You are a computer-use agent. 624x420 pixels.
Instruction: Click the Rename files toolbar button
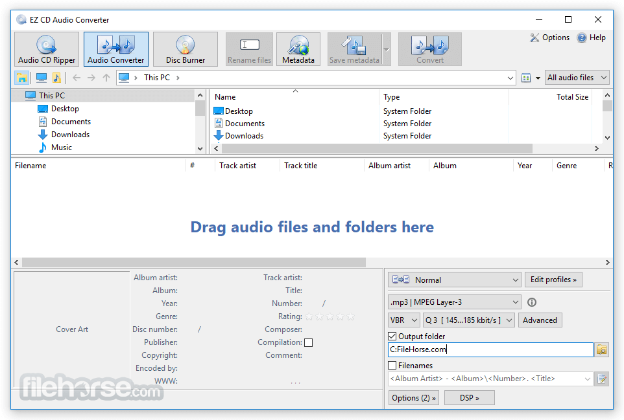[x=249, y=49]
